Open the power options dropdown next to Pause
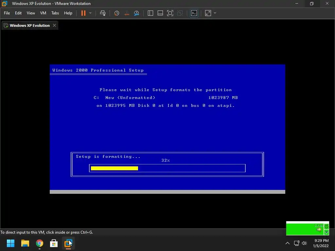This screenshot has width=335, height=251. (x=90, y=13)
